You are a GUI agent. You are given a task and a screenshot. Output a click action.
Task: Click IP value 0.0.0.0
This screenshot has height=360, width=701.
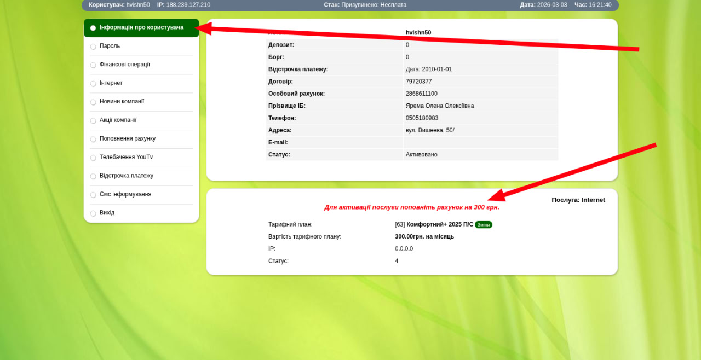coord(404,249)
